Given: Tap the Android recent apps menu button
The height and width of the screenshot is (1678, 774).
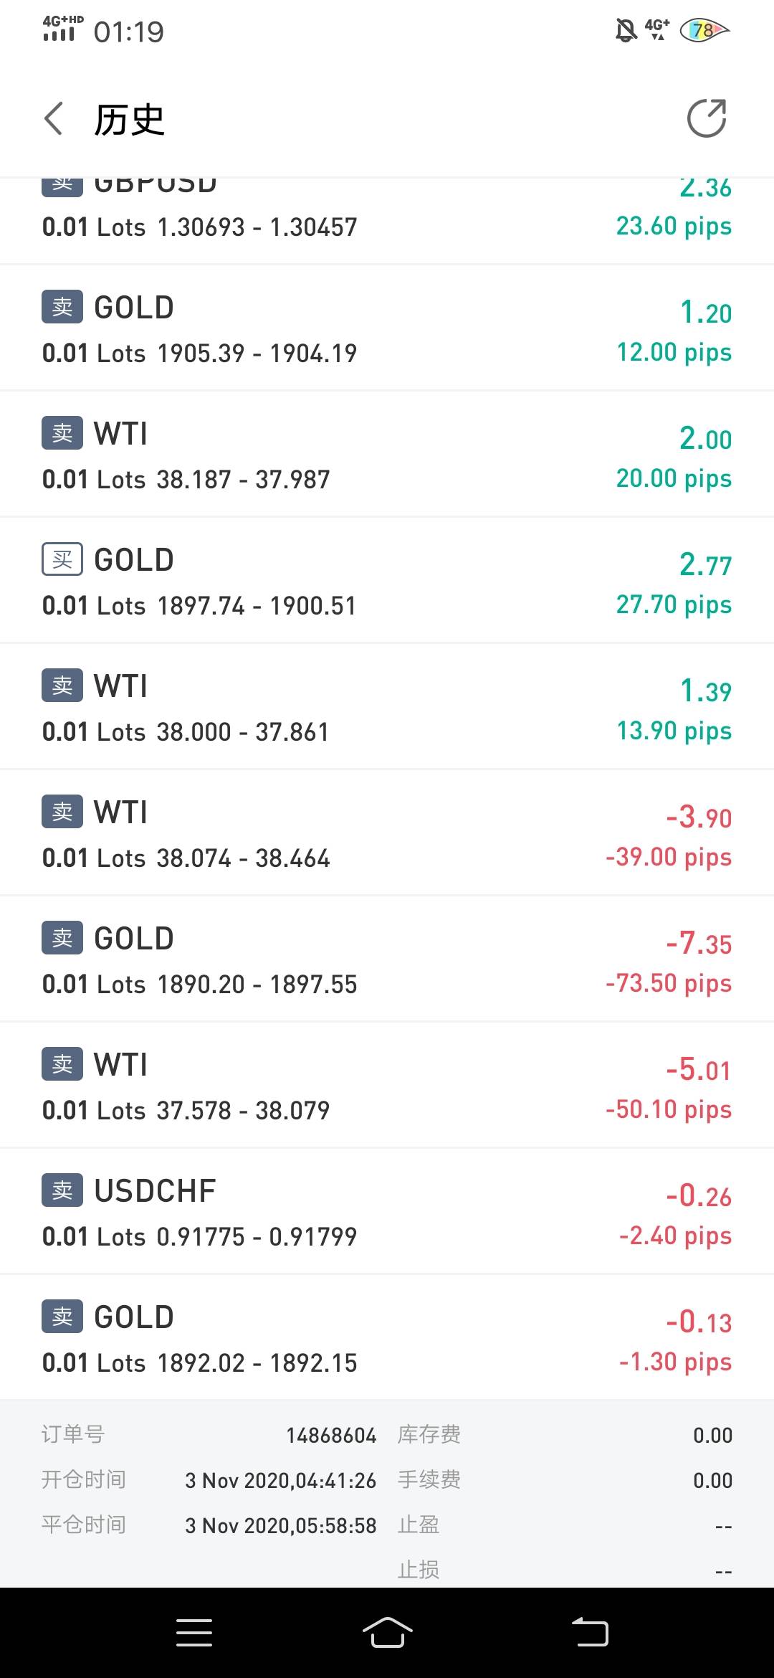Looking at the screenshot, I should click(194, 1633).
